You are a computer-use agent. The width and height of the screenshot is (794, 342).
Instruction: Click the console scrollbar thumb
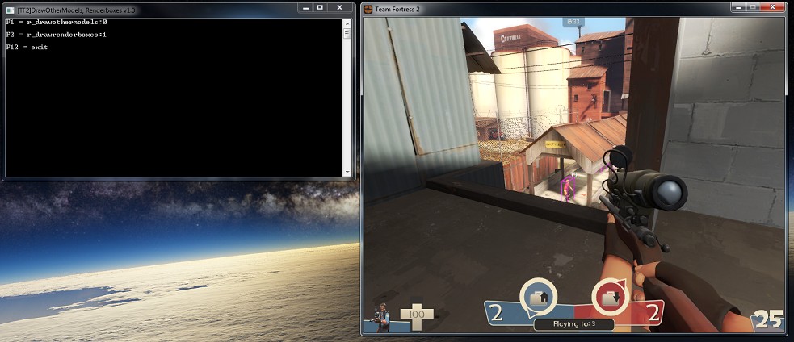pos(347,33)
